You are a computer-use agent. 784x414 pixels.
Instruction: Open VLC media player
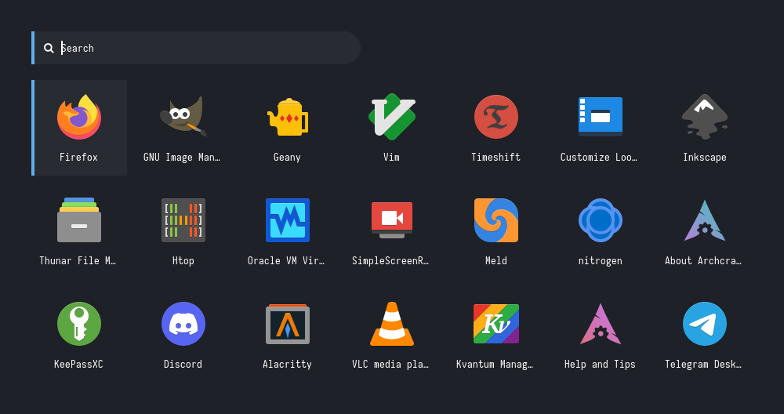(x=391, y=325)
